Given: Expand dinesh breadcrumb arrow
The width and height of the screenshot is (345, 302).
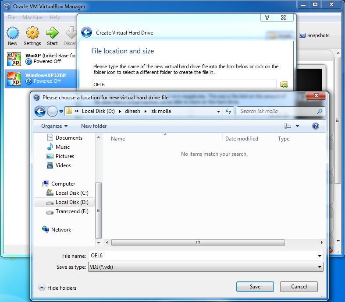Looking at the screenshot, I should coord(145,111).
